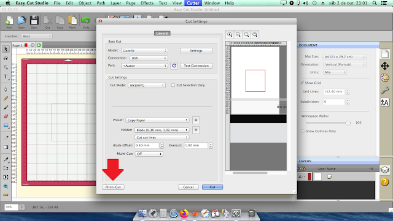Toggle layer visibility eye icon
Screen dimensions: 393x221
click(x=300, y=177)
